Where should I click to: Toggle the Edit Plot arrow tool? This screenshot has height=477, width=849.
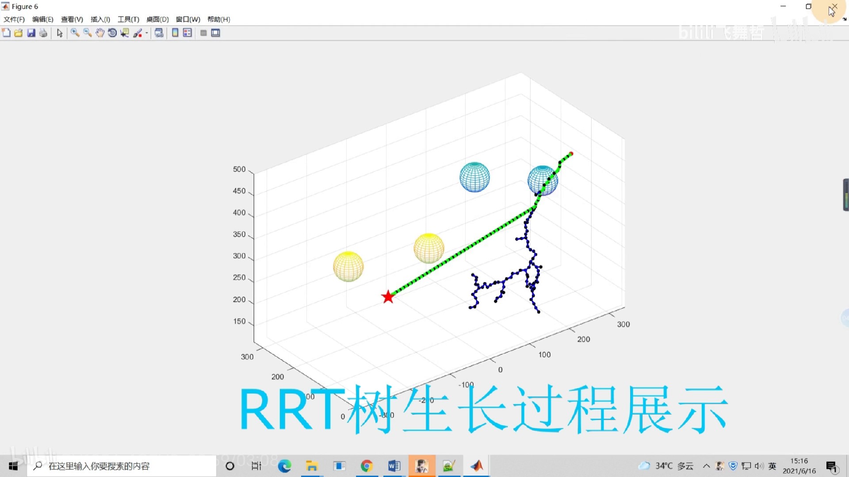[60, 33]
